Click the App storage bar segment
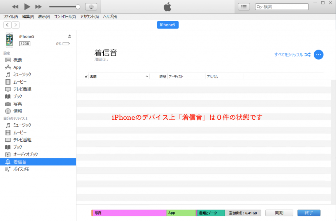Viewport: 336px width, 221px height. (181, 213)
